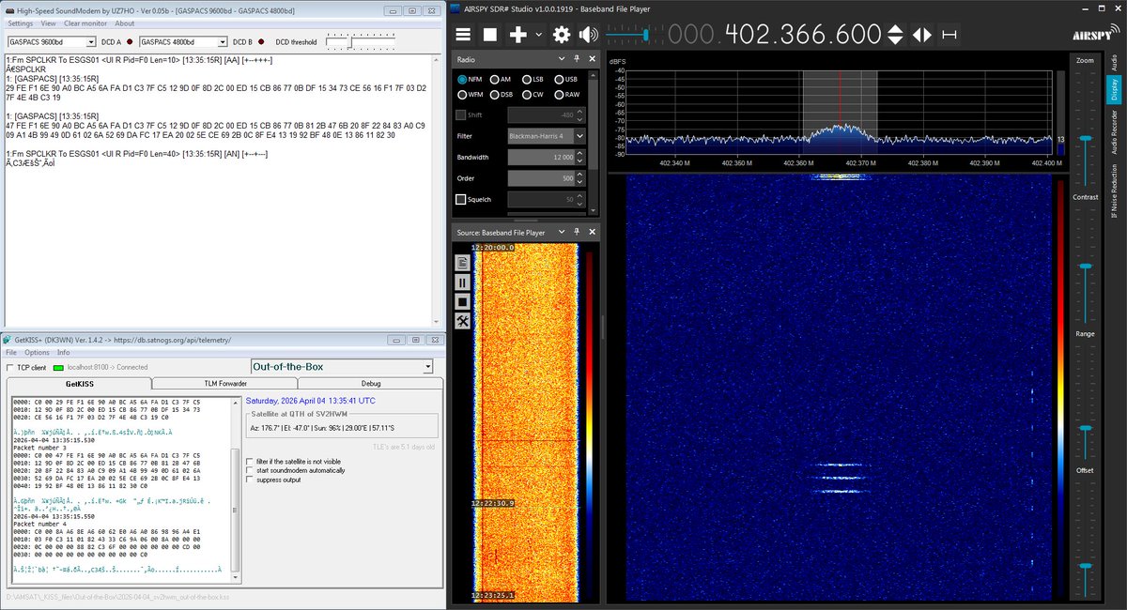Pause baseband file playback
The width and height of the screenshot is (1127, 610).
coord(462,282)
